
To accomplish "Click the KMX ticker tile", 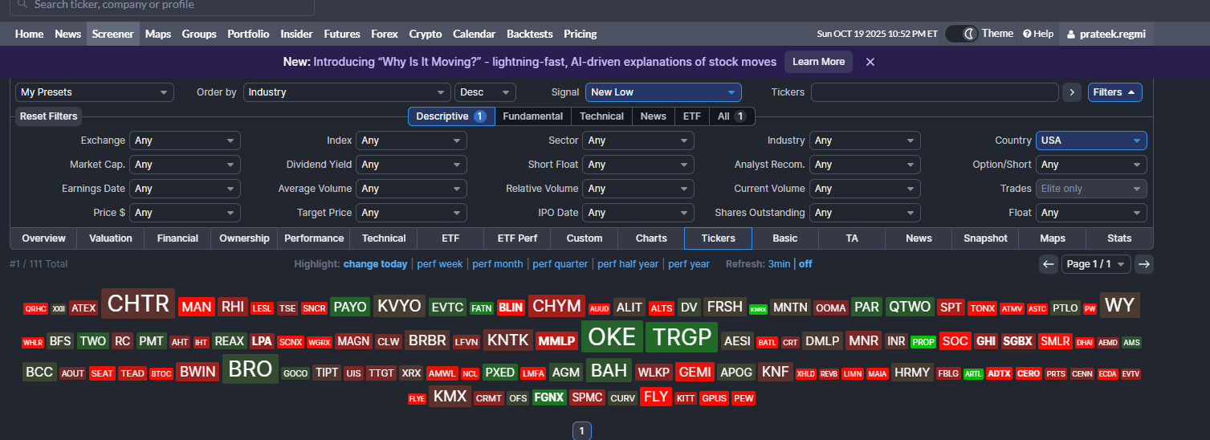I will click(x=450, y=397).
